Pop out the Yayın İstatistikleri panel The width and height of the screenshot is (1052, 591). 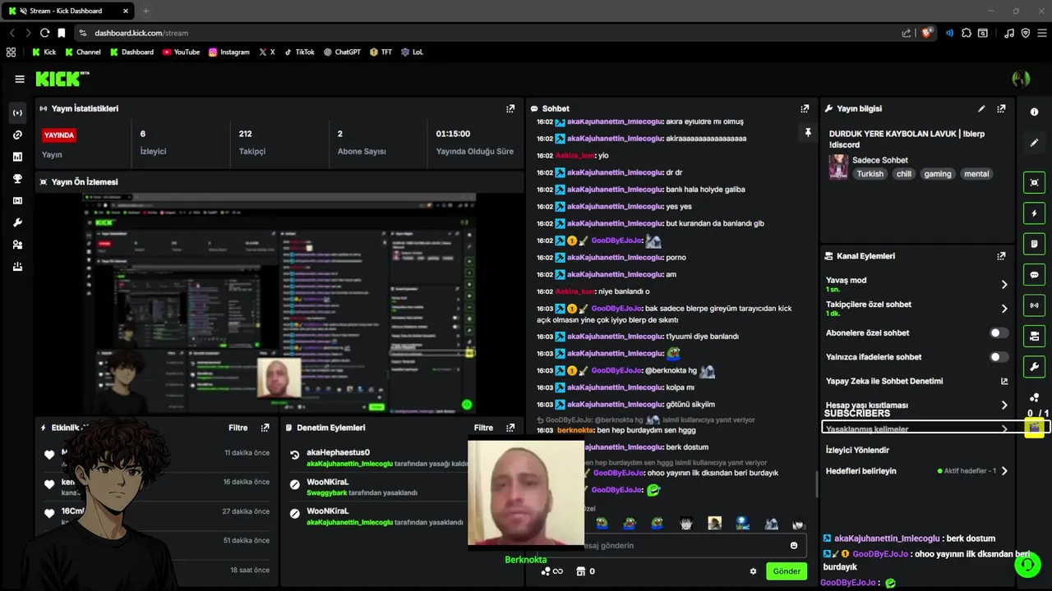tap(510, 108)
